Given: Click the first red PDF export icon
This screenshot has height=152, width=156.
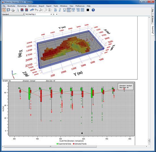Looking at the screenshot, I should (22, 10).
